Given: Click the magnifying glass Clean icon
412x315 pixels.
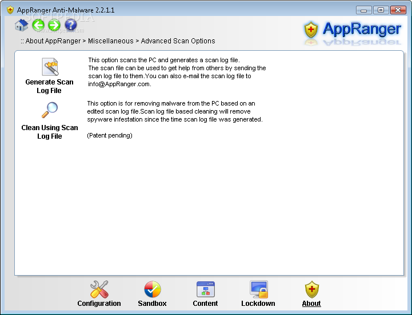Looking at the screenshot, I should tap(50, 110).
